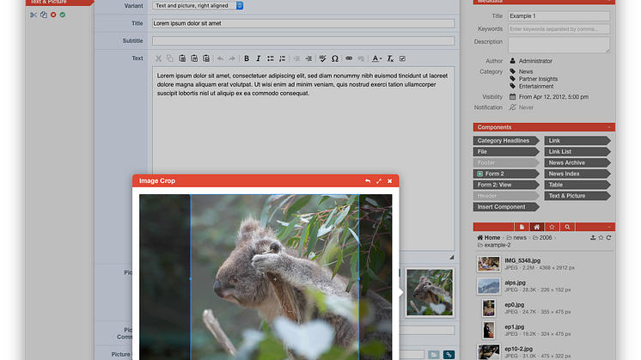
Task: Add Link component
Action: [x=577, y=141]
